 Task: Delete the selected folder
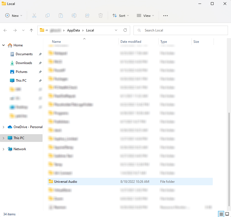(x=100, y=15)
